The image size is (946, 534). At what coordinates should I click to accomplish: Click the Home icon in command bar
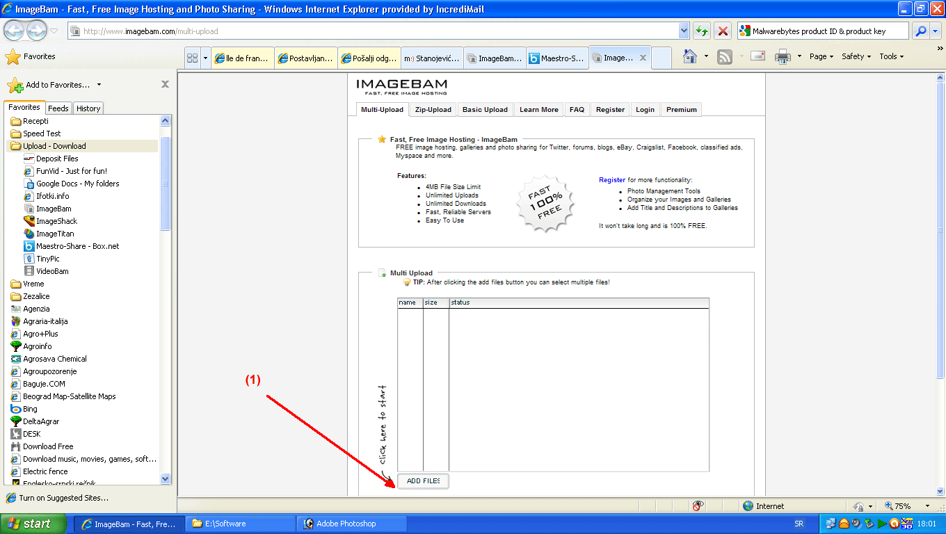(x=690, y=56)
